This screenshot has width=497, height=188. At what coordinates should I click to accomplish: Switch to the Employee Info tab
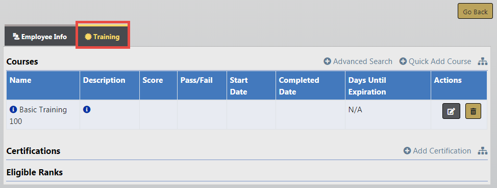point(40,36)
